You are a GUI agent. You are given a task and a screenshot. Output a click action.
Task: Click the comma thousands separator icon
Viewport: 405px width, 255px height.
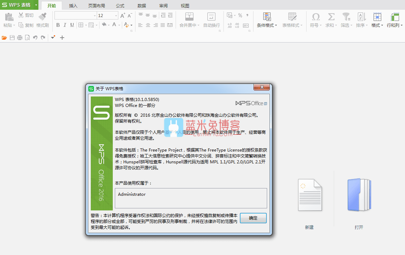pos(247,15)
